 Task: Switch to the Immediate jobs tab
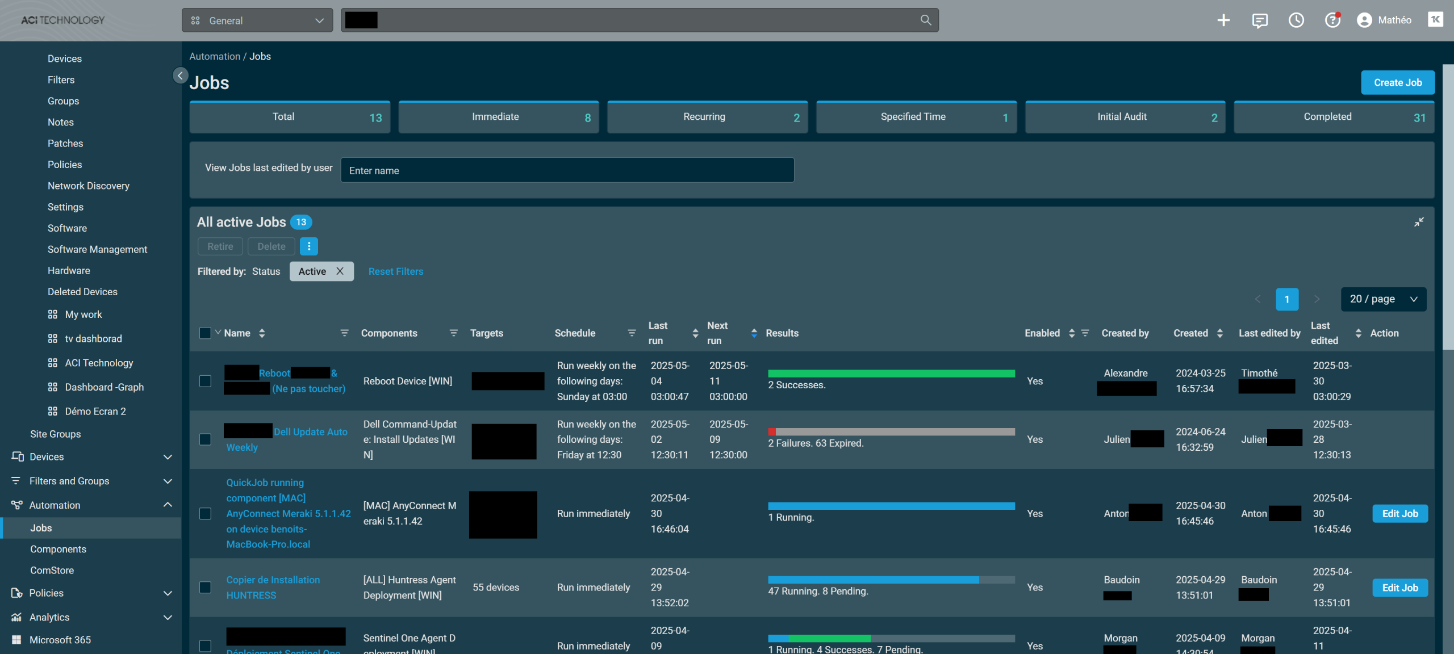(x=499, y=117)
